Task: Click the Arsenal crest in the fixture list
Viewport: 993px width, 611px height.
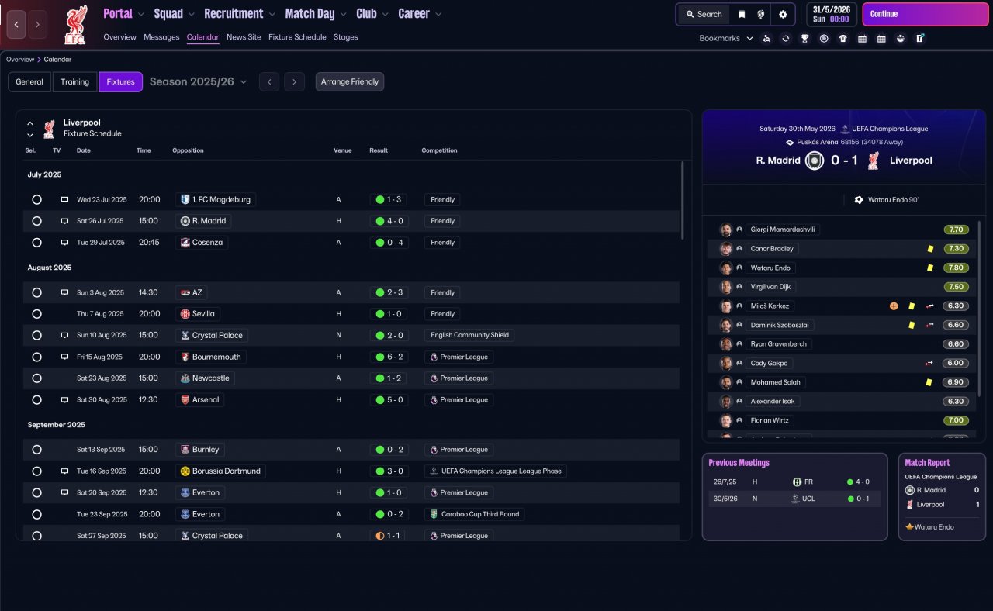Action: coord(185,400)
